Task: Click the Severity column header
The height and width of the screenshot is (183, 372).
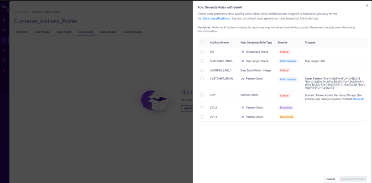Action: click(x=283, y=42)
